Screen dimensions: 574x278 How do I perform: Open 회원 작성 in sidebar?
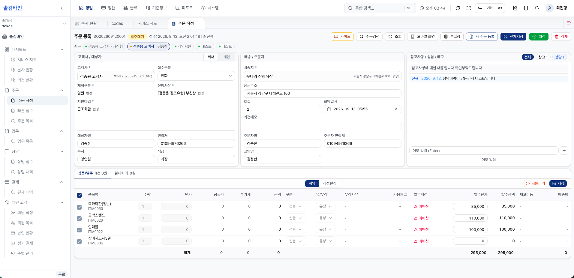[x=38, y=213]
